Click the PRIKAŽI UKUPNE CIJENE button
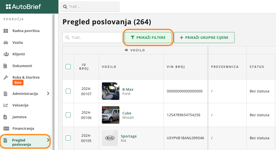The image size is (276, 150). (204, 38)
